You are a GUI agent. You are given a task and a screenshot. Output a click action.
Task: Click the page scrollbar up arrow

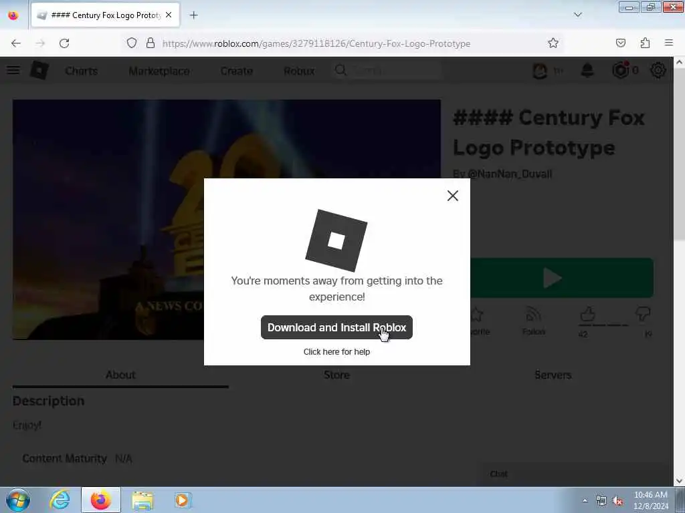coord(680,62)
